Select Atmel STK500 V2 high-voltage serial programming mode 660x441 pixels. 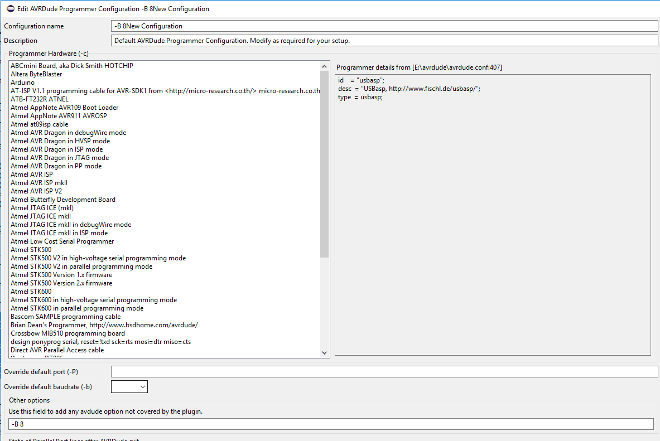point(98,258)
